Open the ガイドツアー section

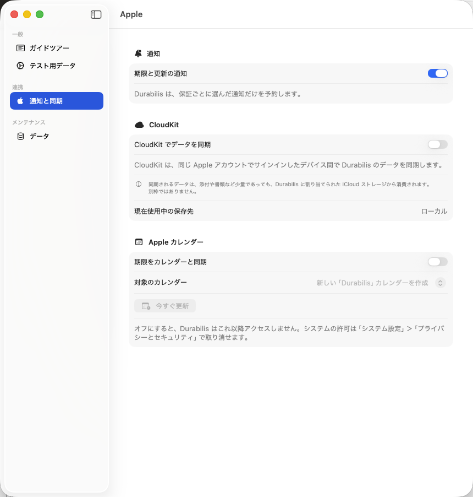57,48
